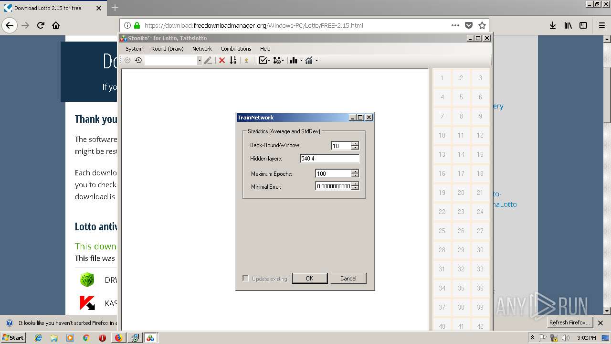This screenshot has width=611, height=344.
Task: Dismiss Firefox notification bar with X
Action: point(600,322)
